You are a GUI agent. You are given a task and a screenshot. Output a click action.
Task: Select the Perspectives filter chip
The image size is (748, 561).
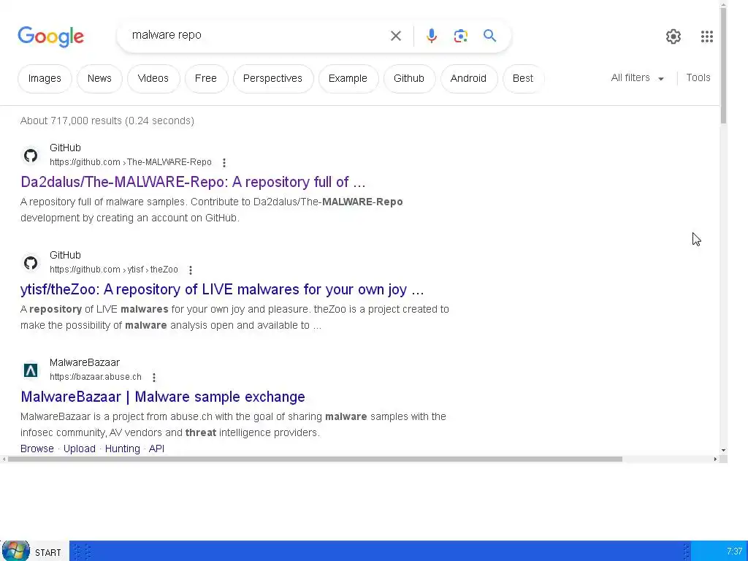tap(273, 78)
